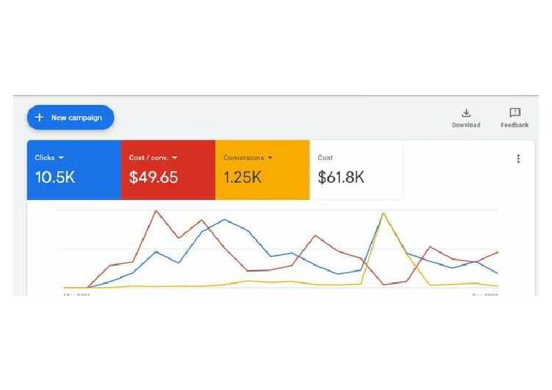
Task: Click the plus icon inside the New campaign button
Action: pos(39,117)
